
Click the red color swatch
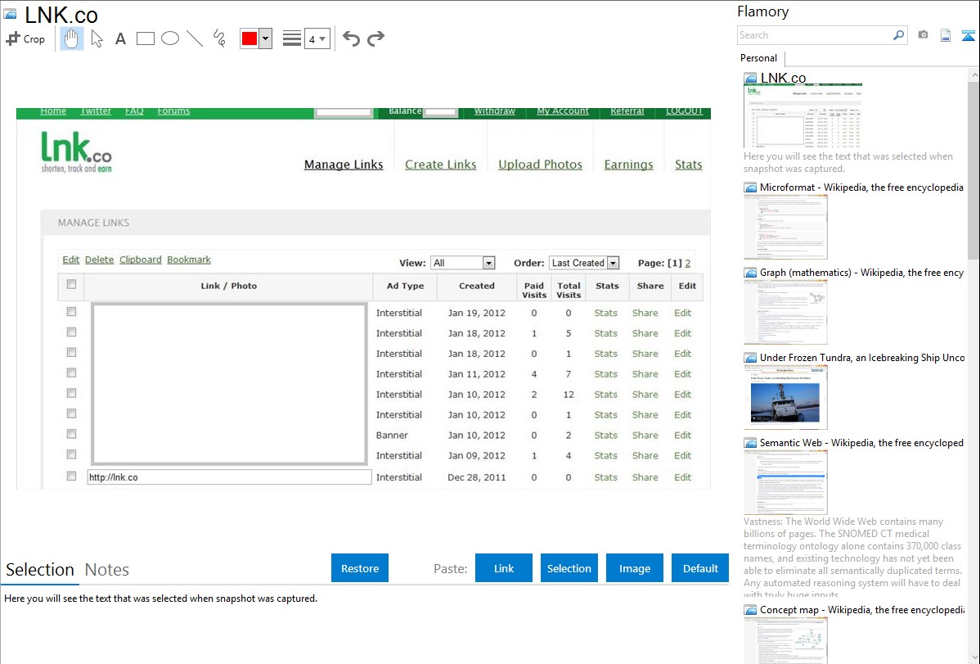(x=249, y=38)
